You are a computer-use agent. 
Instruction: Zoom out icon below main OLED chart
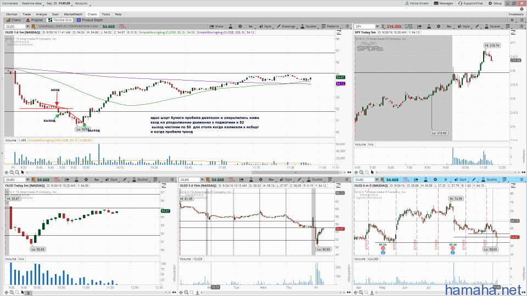(x=17, y=172)
